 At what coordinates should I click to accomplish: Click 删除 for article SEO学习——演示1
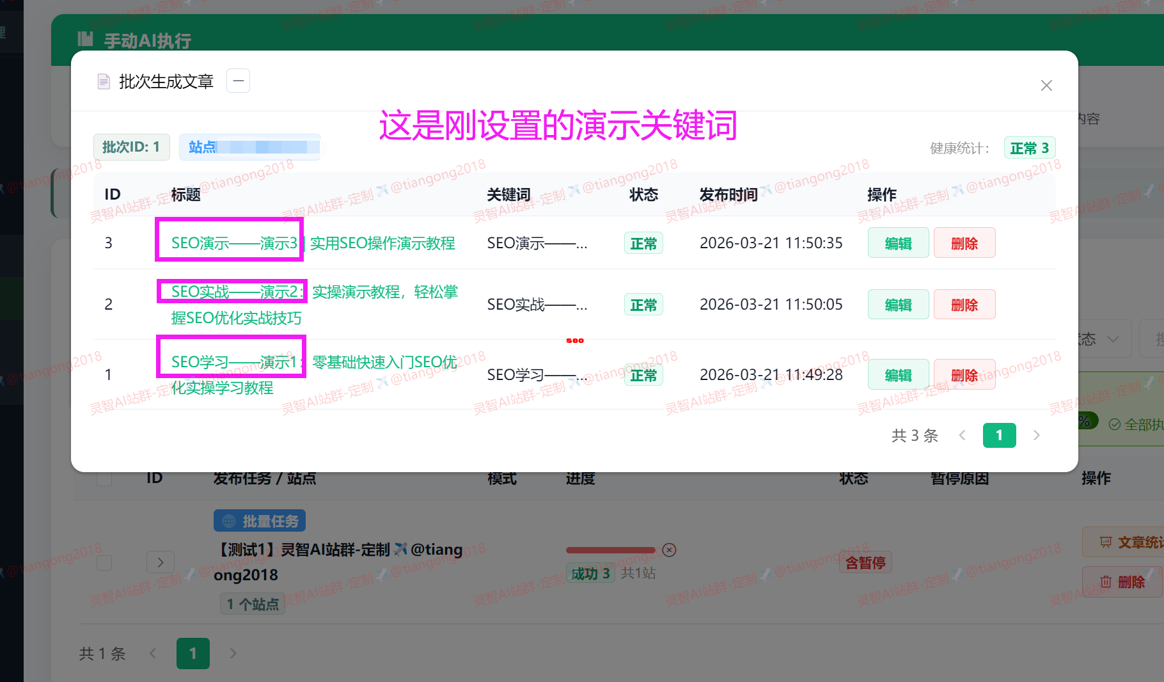click(x=964, y=374)
